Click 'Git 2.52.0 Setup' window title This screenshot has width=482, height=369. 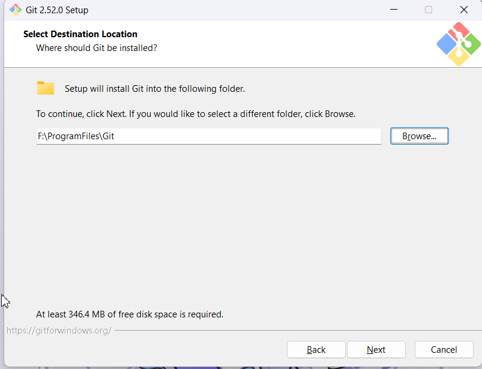pyautogui.click(x=57, y=10)
